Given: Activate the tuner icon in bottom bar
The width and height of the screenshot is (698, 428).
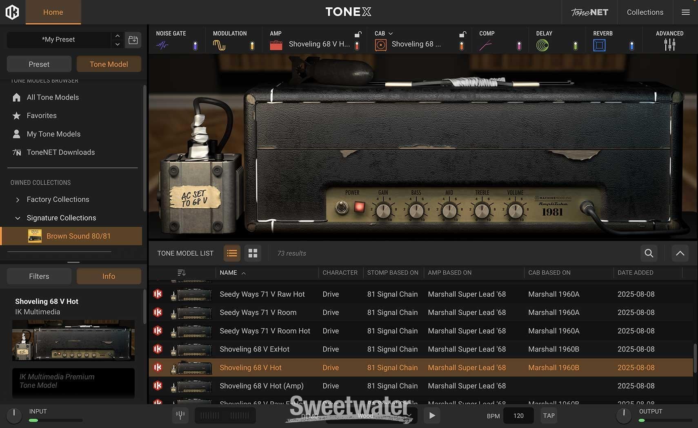Looking at the screenshot, I should [x=180, y=415].
